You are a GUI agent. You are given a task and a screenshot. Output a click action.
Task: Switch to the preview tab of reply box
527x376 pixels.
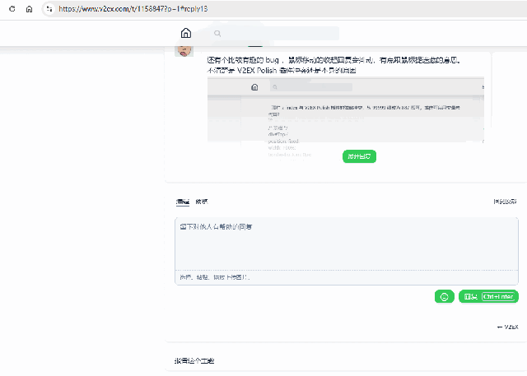point(202,202)
